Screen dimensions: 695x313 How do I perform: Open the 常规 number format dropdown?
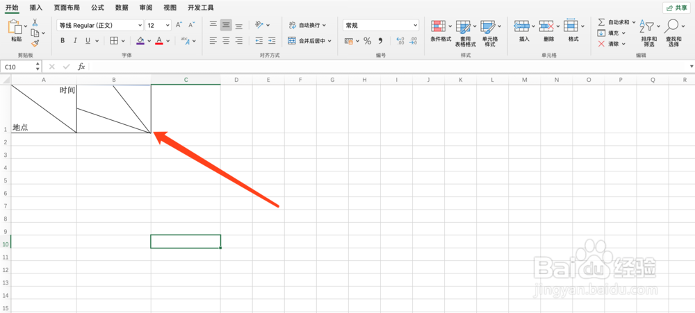click(381, 25)
